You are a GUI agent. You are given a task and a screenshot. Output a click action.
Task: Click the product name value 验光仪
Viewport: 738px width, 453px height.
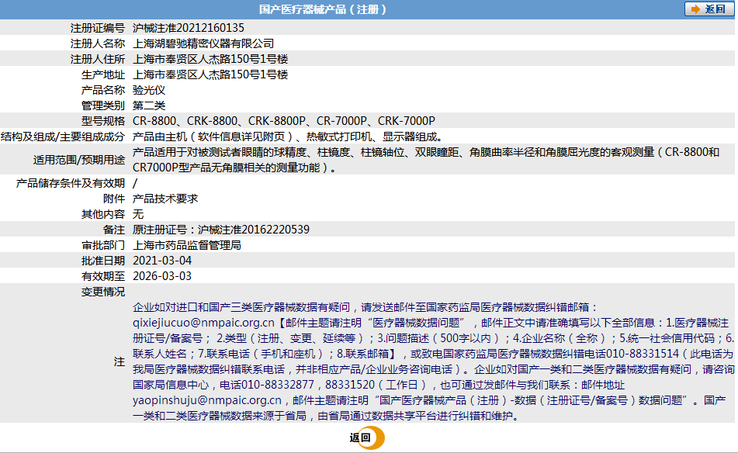(149, 90)
